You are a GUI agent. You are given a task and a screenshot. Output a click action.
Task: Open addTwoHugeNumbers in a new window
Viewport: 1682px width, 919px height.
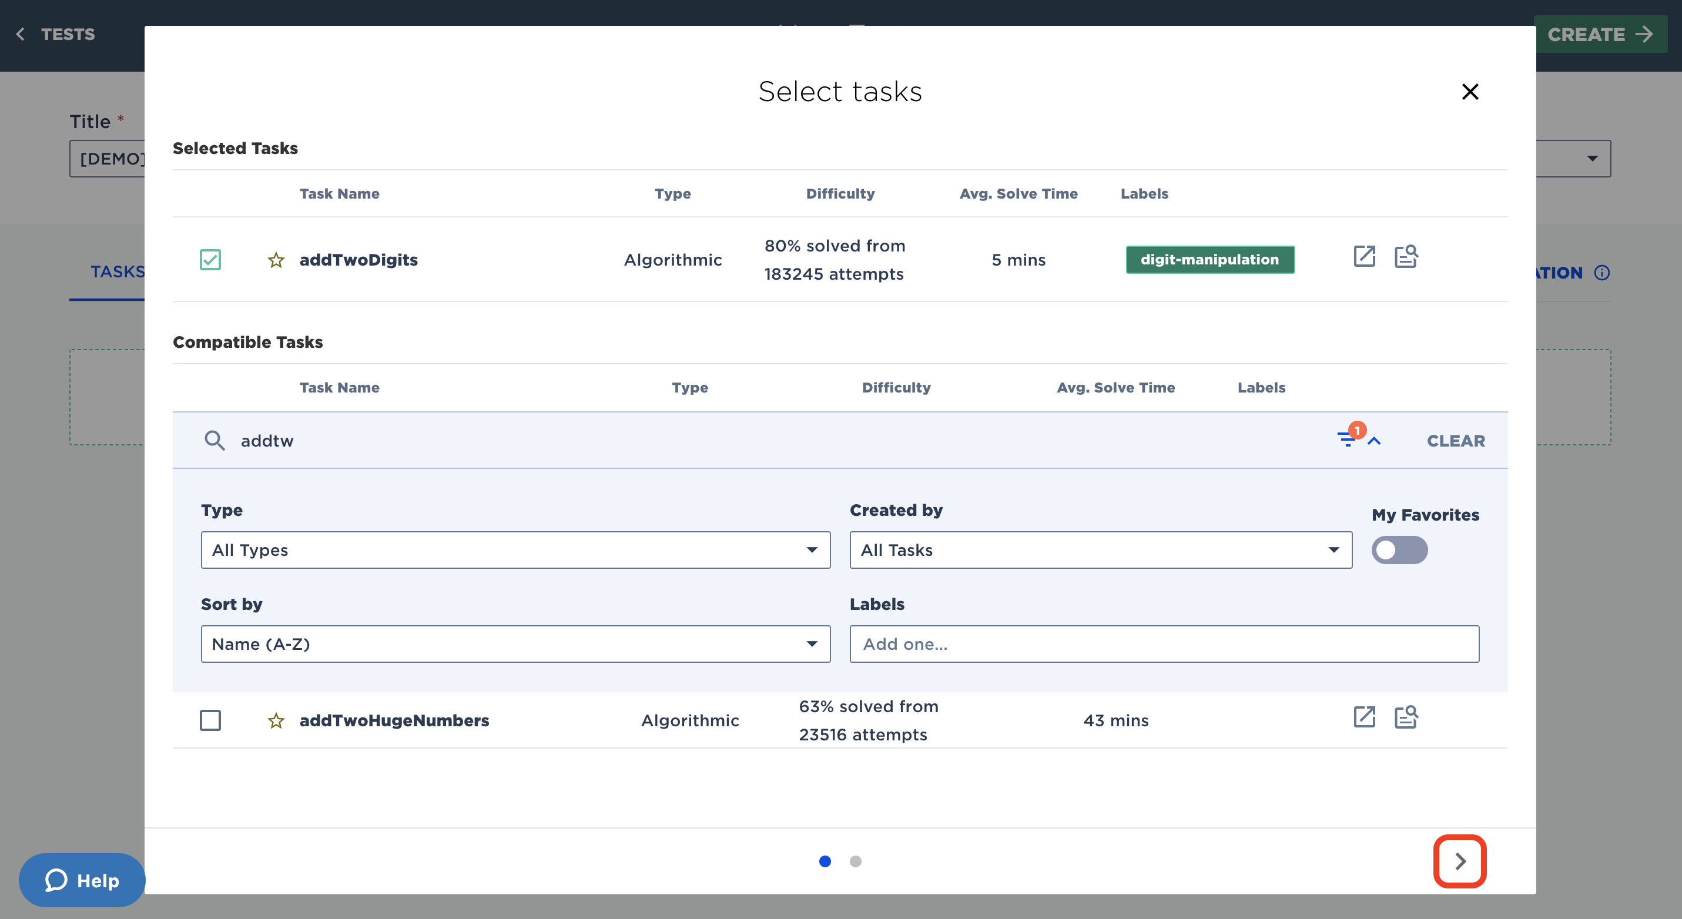coord(1364,717)
